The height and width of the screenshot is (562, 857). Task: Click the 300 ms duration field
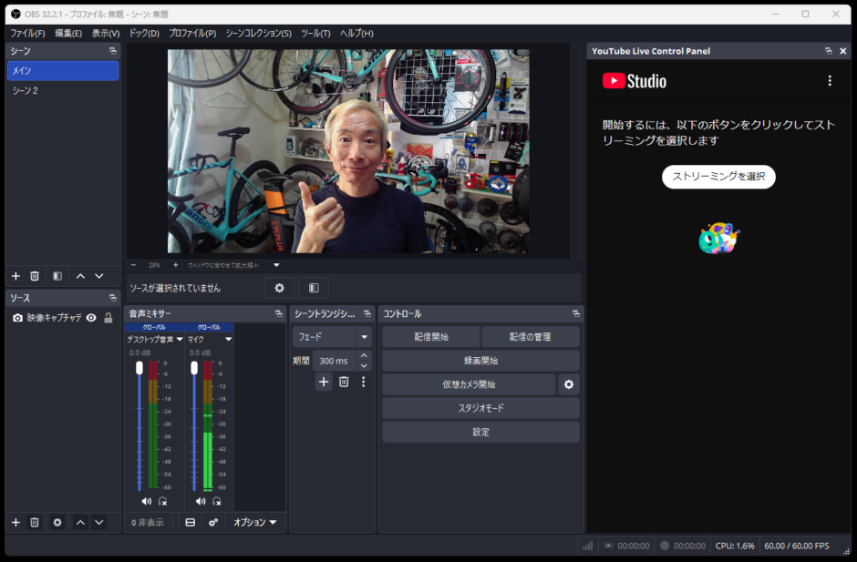[x=335, y=361]
